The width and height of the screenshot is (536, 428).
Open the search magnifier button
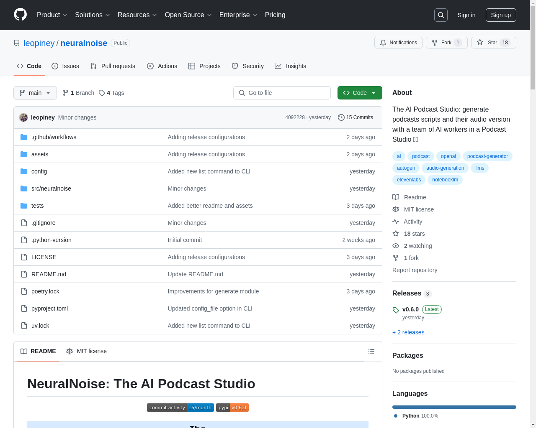[441, 15]
